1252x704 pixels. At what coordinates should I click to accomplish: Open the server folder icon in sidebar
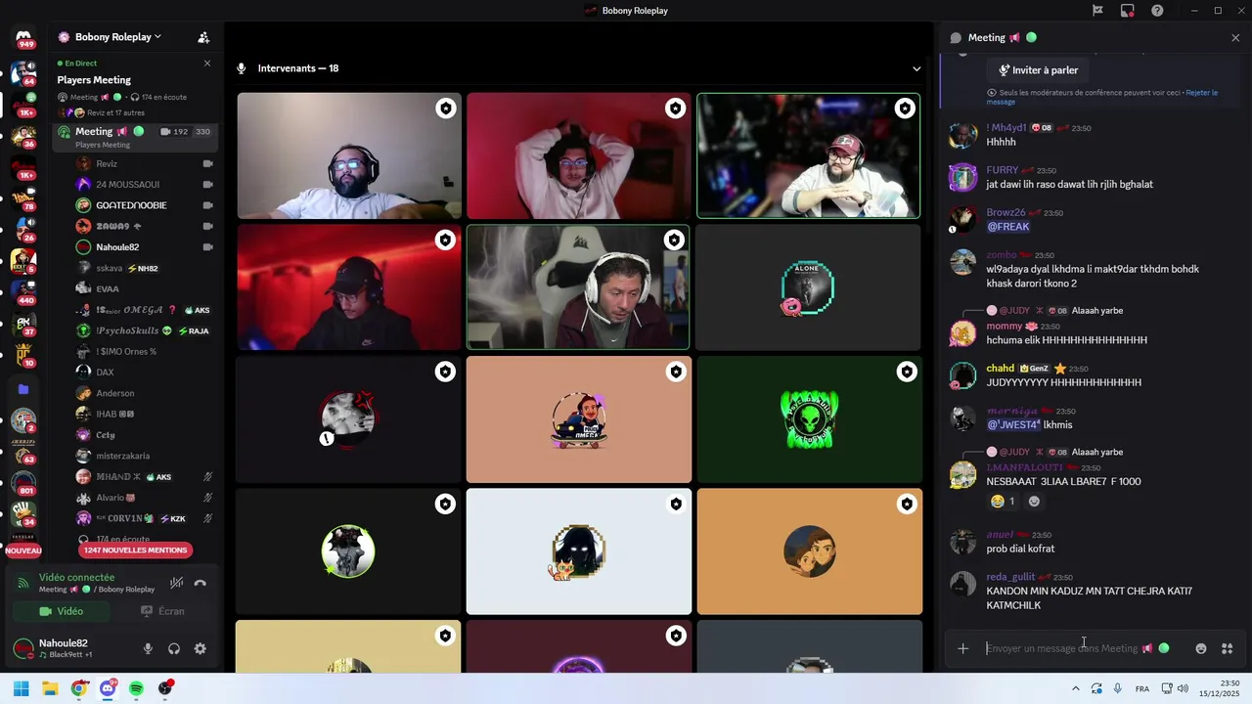(x=23, y=389)
